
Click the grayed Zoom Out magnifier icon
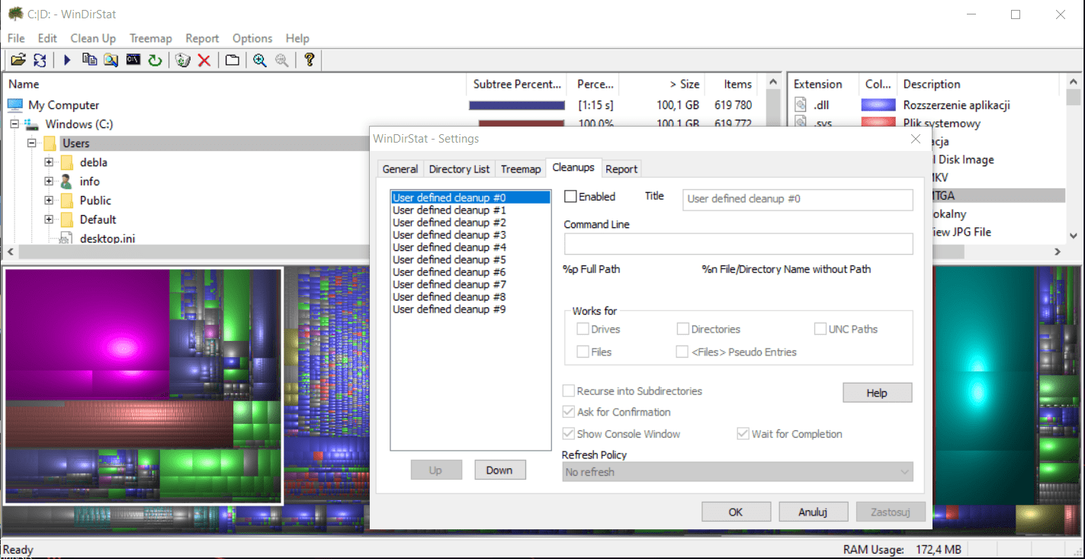click(x=281, y=60)
